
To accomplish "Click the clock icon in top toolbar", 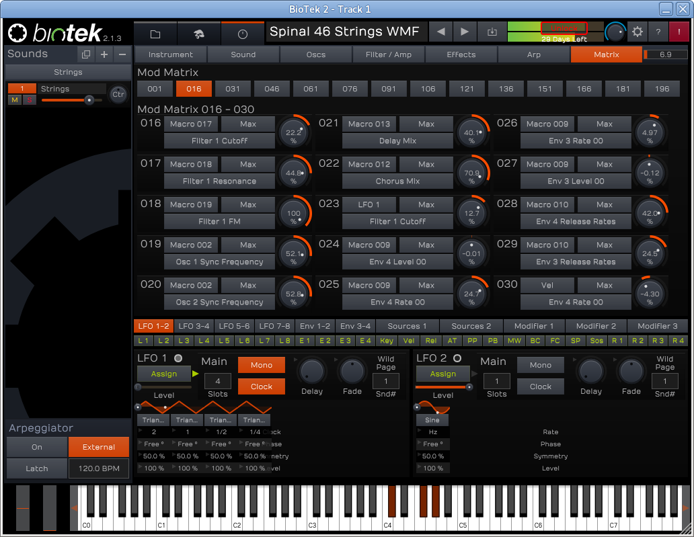I will [243, 33].
